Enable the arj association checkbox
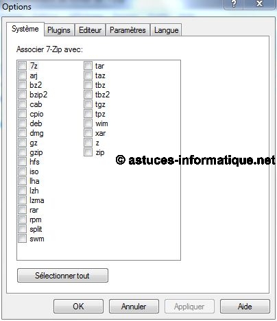Screen dimensions: 277x321 pyautogui.click(x=23, y=75)
